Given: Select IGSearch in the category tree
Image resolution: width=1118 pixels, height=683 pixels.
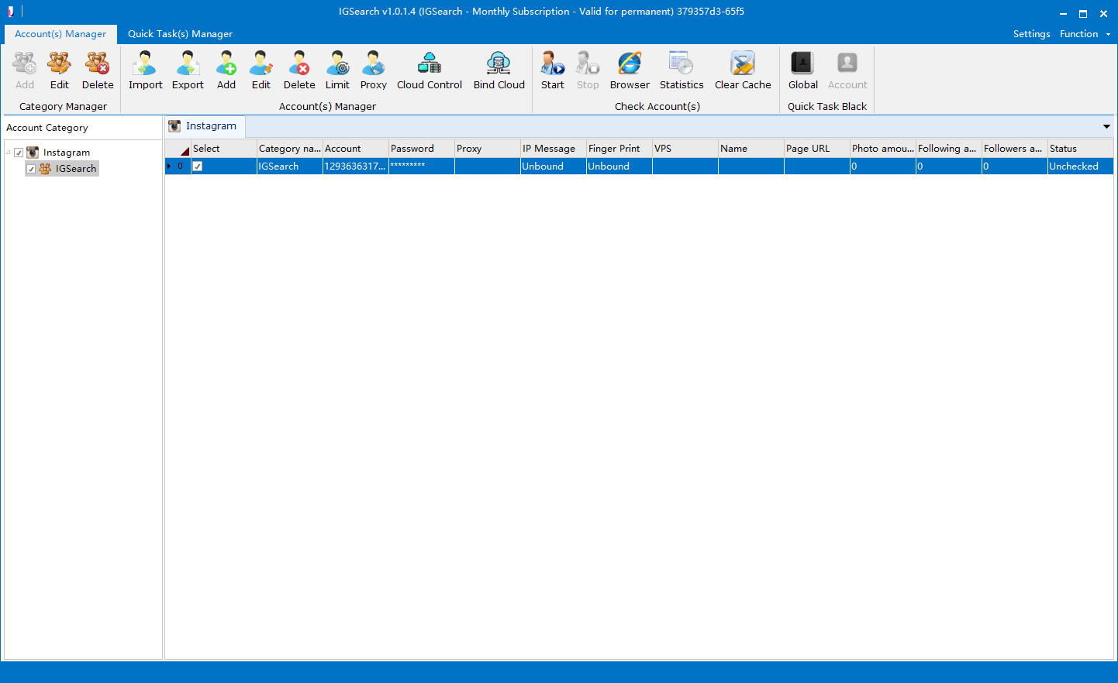Looking at the screenshot, I should (76, 169).
